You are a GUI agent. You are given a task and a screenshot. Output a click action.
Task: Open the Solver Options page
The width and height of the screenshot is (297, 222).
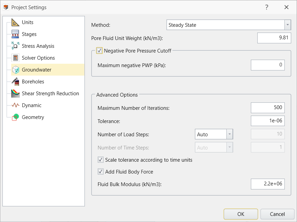38,58
